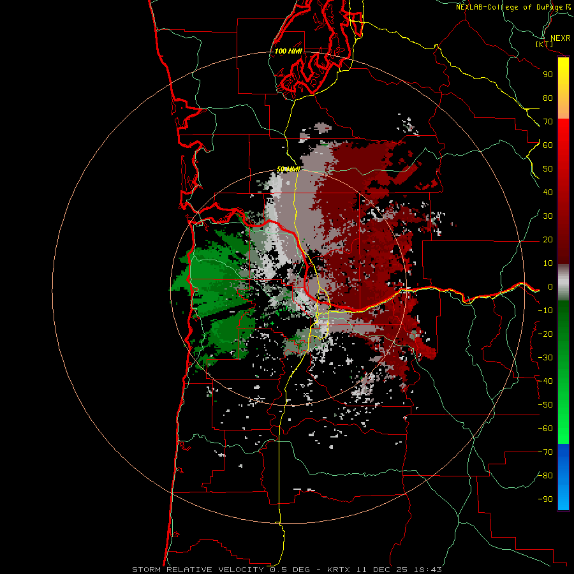The width and height of the screenshot is (574, 574).
Task: Click the -20 value on velocity scale
Action: point(545,334)
